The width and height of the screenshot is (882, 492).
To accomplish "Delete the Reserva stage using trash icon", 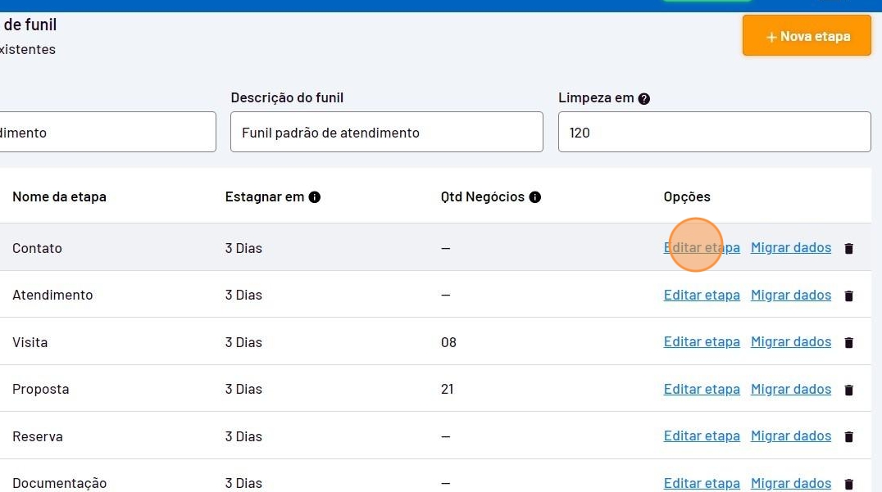I will 848,437.
